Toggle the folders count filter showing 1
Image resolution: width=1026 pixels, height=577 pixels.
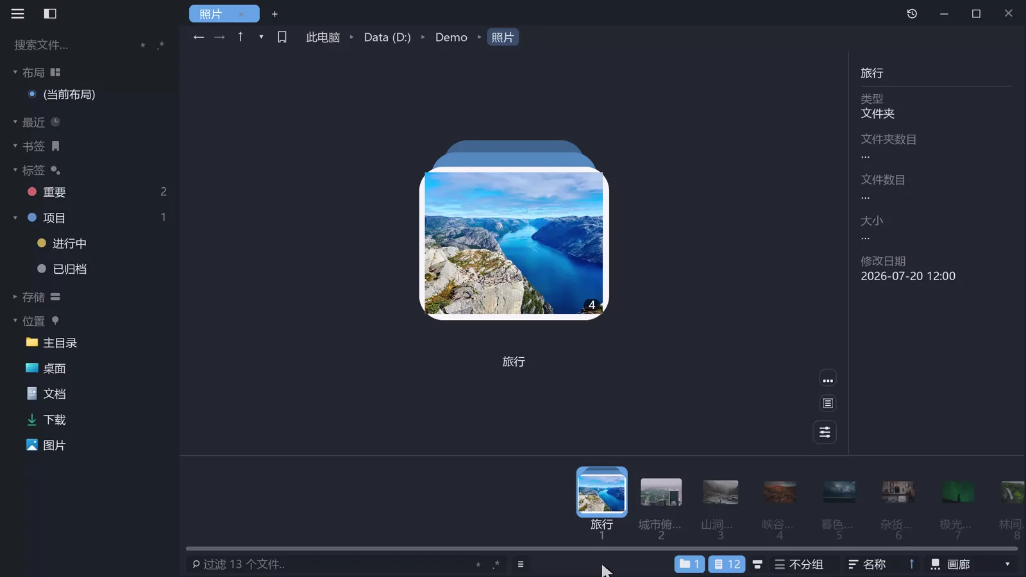(689, 564)
